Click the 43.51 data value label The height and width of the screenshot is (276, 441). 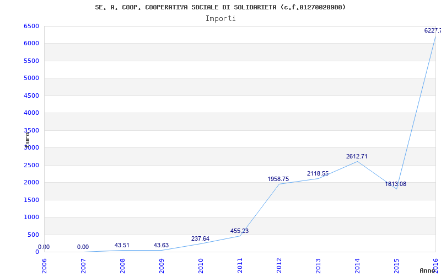[x=122, y=245]
